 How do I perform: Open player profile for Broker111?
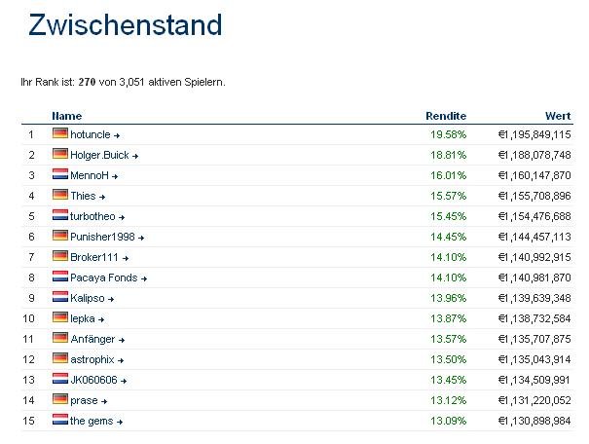tap(94, 257)
